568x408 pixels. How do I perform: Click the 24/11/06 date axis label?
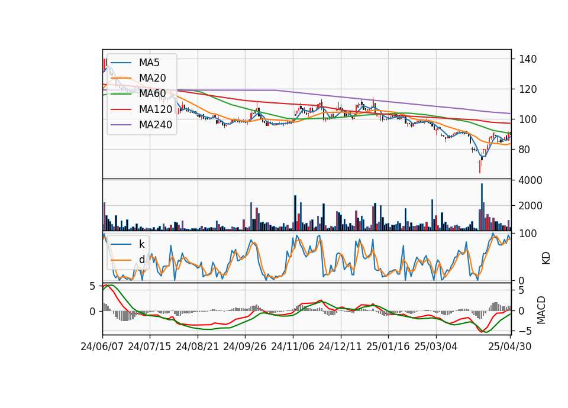293,347
